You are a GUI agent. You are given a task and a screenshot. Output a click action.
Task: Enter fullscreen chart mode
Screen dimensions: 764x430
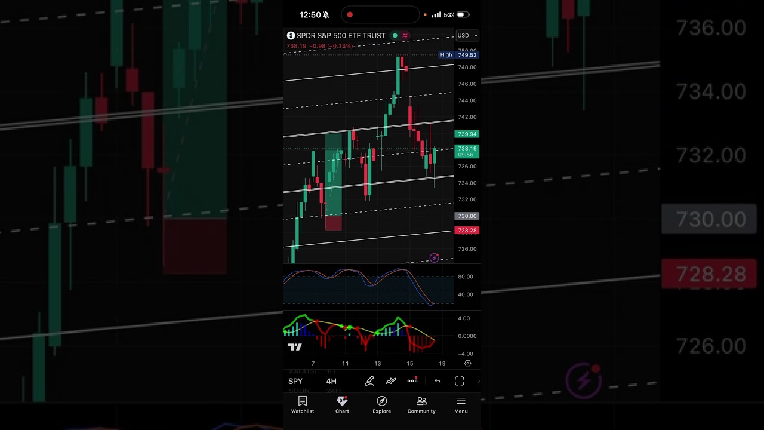click(x=460, y=381)
